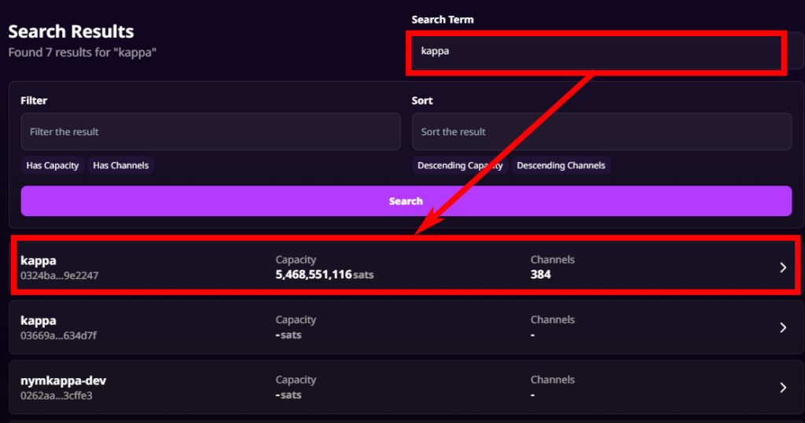The width and height of the screenshot is (805, 423).
Task: Open the kappa 0324ba...9e2247 node chevron
Action: 782,267
